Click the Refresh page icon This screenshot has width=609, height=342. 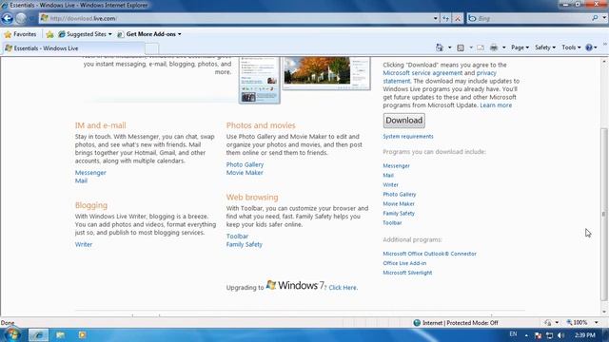click(446, 18)
